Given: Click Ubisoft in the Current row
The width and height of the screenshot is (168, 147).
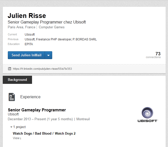Looking at the screenshot, I should click(30, 35).
